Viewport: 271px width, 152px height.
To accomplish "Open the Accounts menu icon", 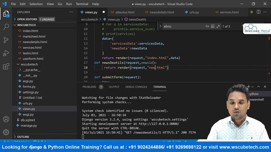I will click(6, 119).
